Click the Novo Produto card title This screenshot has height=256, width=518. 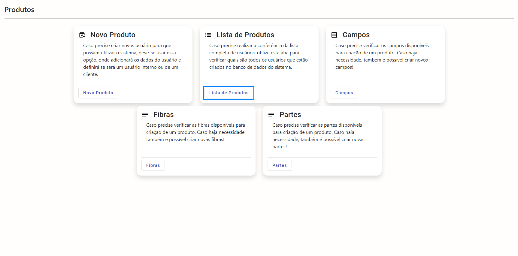tap(113, 35)
